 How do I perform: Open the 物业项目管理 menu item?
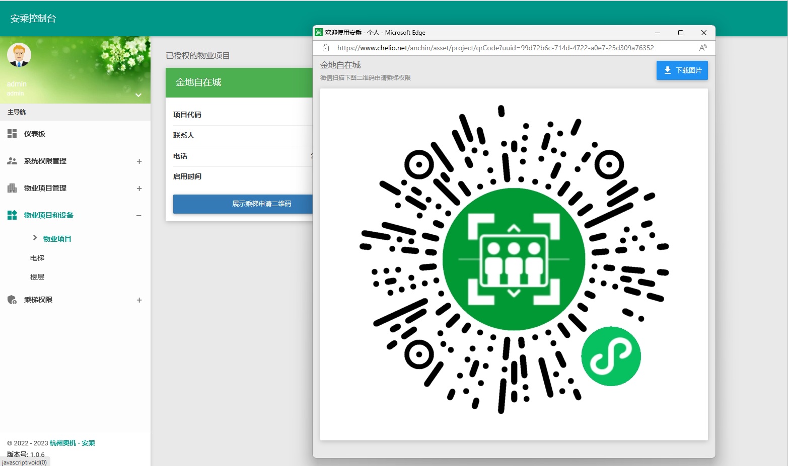(x=76, y=188)
